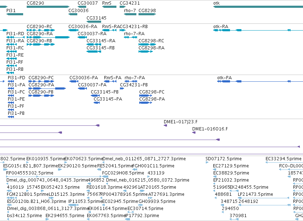Open the PI31-RD transcript

15,33
